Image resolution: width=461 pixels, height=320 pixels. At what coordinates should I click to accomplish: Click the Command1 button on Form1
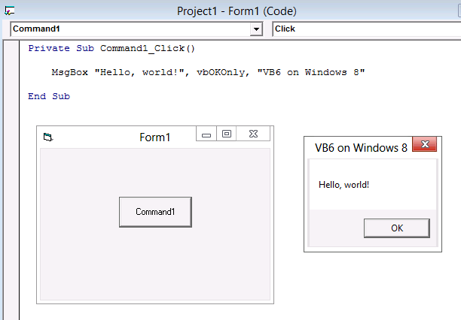pyautogui.click(x=155, y=212)
